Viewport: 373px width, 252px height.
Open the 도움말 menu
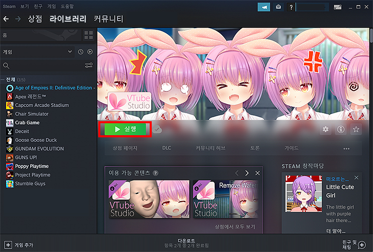click(67, 7)
